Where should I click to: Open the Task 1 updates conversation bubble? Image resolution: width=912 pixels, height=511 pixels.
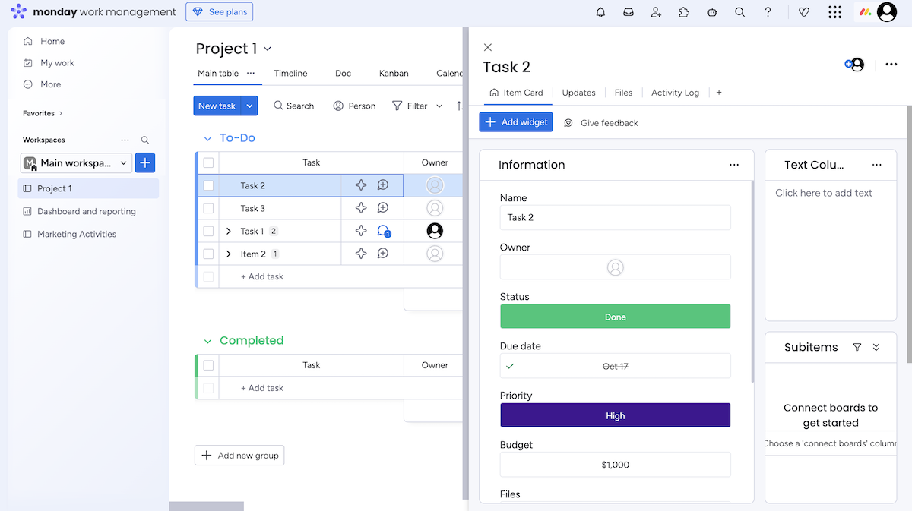pyautogui.click(x=384, y=231)
